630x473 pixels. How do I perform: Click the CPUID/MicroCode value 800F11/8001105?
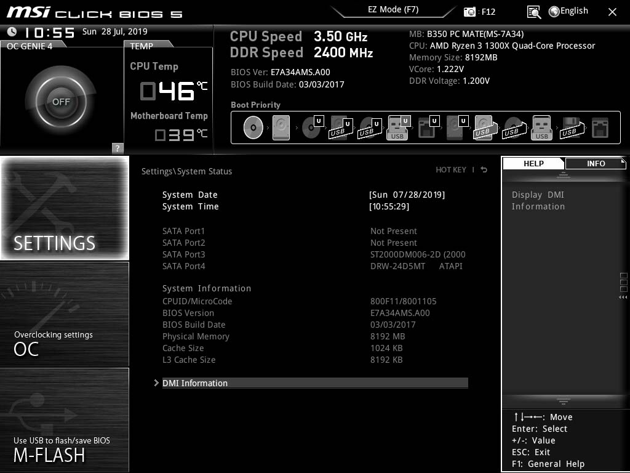click(x=404, y=301)
